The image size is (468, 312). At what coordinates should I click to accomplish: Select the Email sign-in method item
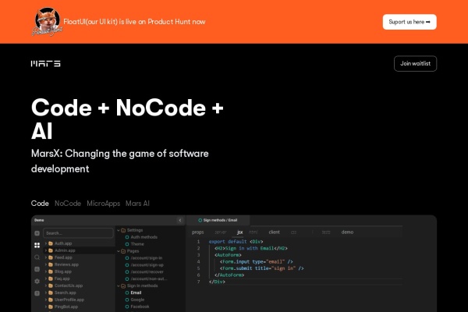coord(133,292)
